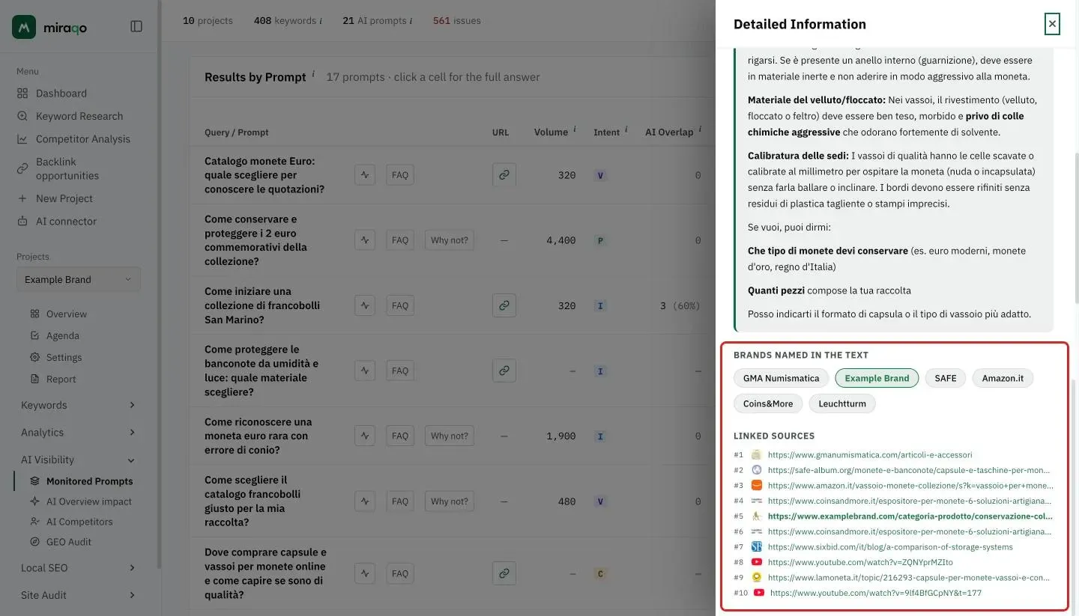This screenshot has width=1079, height=616.
Task: Select Monitored Prompts
Action: click(89, 481)
